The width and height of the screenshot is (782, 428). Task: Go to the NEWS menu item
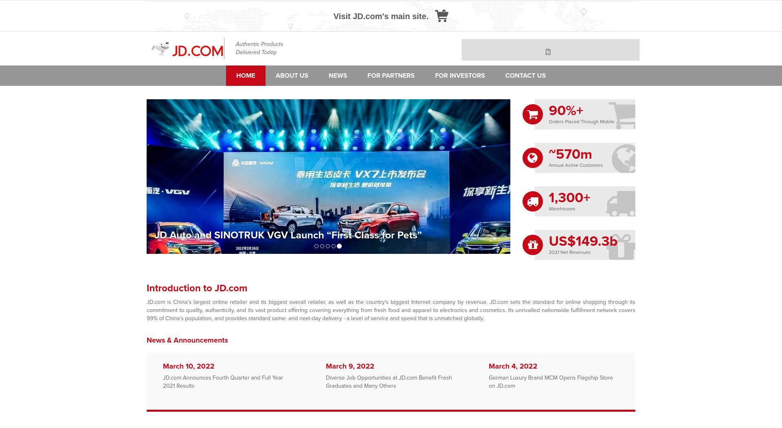tap(338, 76)
